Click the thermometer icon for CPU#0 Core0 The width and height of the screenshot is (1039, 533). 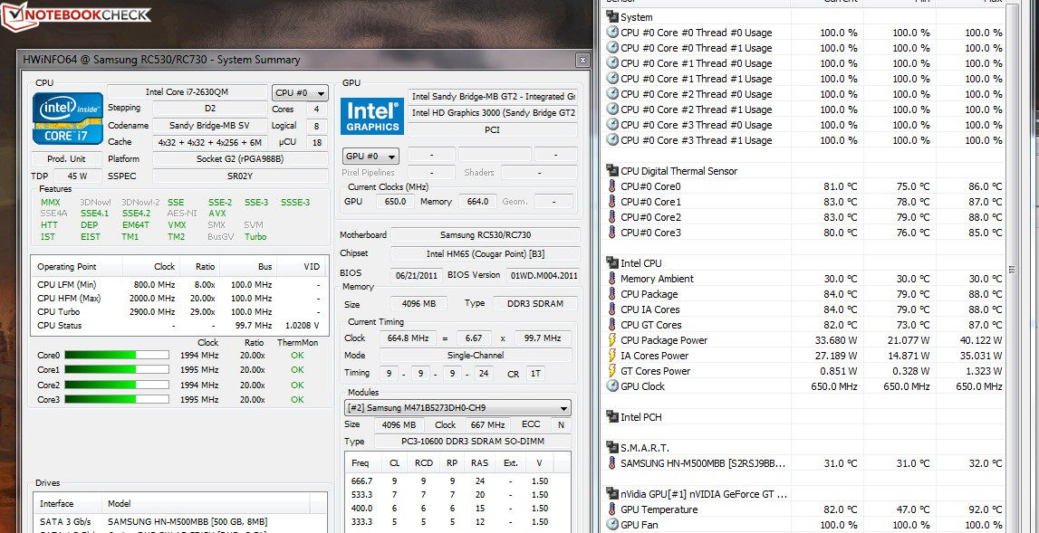[x=612, y=186]
